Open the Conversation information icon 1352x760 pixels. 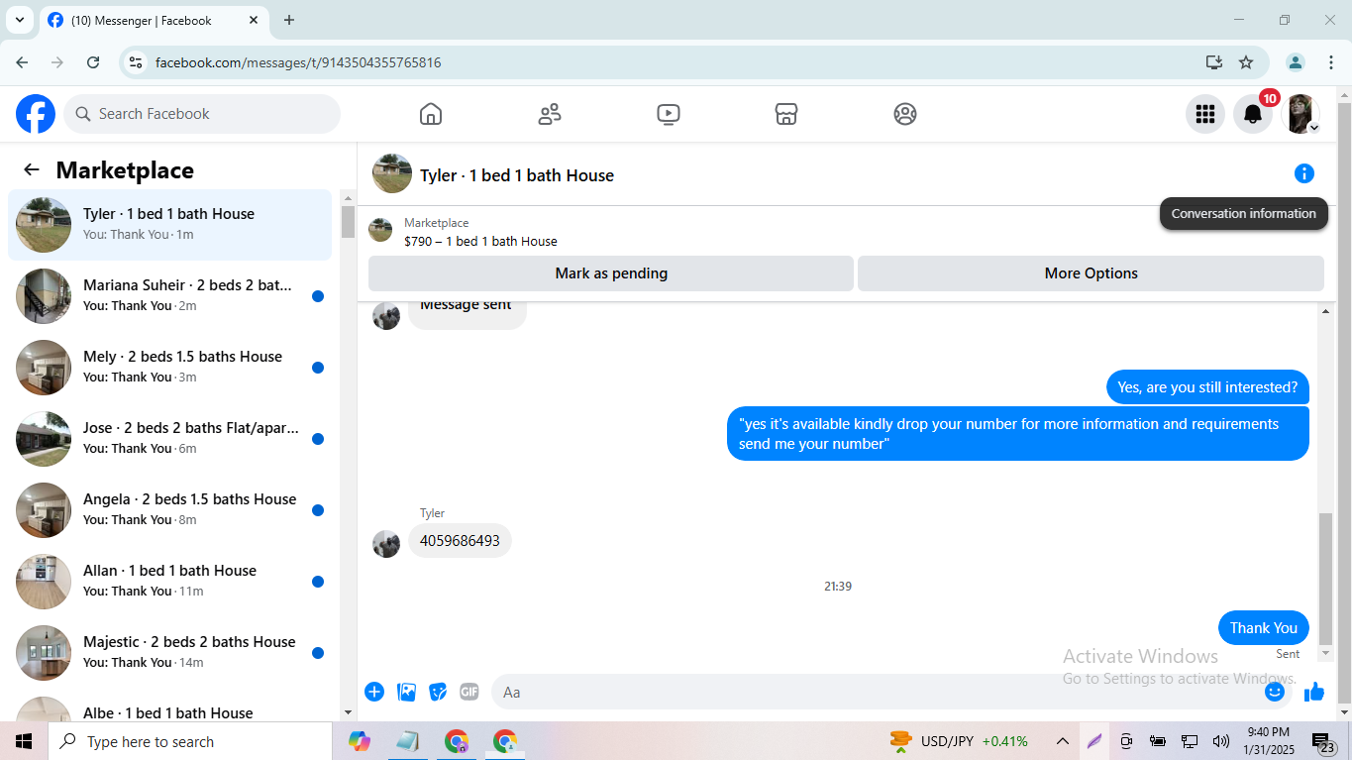[1304, 173]
